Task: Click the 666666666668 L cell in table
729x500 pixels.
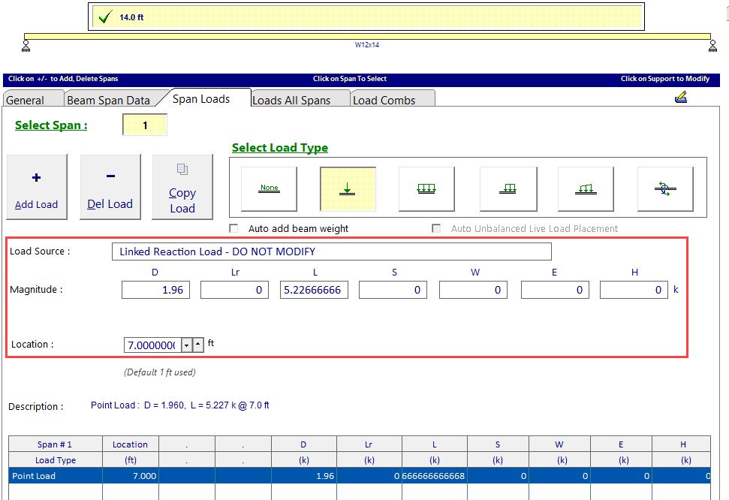Action: click(x=435, y=476)
